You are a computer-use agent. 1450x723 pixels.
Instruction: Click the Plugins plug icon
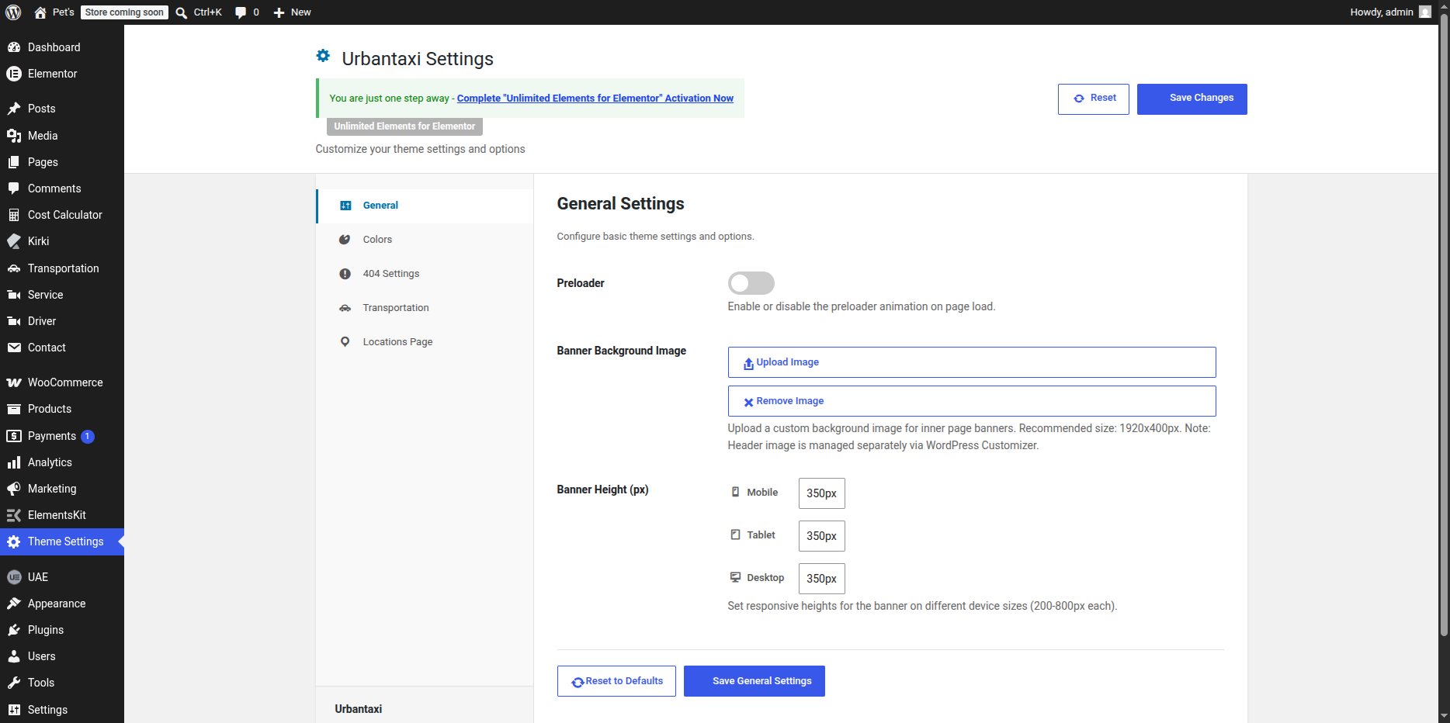click(14, 630)
